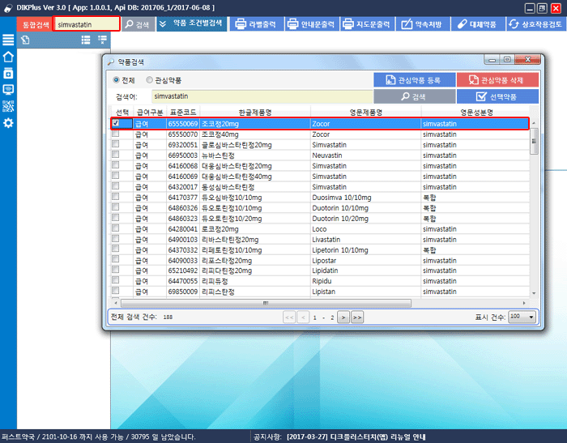Uncheck the checkbox for code 65550069
This screenshot has height=443, width=567.
(116, 123)
